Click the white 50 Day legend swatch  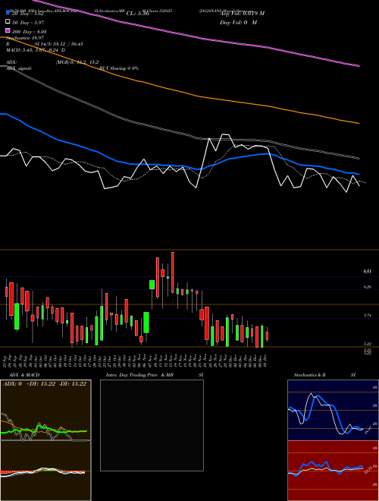[8, 22]
